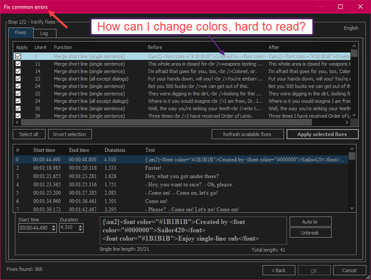371x280 pixels.
Task: Uncheck Apply checkbox for line 39
Action: (18, 116)
